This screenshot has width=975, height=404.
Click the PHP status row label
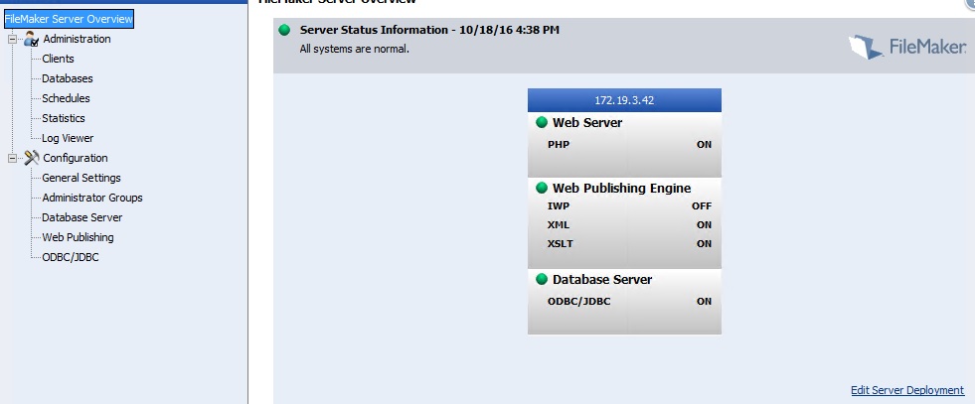559,145
